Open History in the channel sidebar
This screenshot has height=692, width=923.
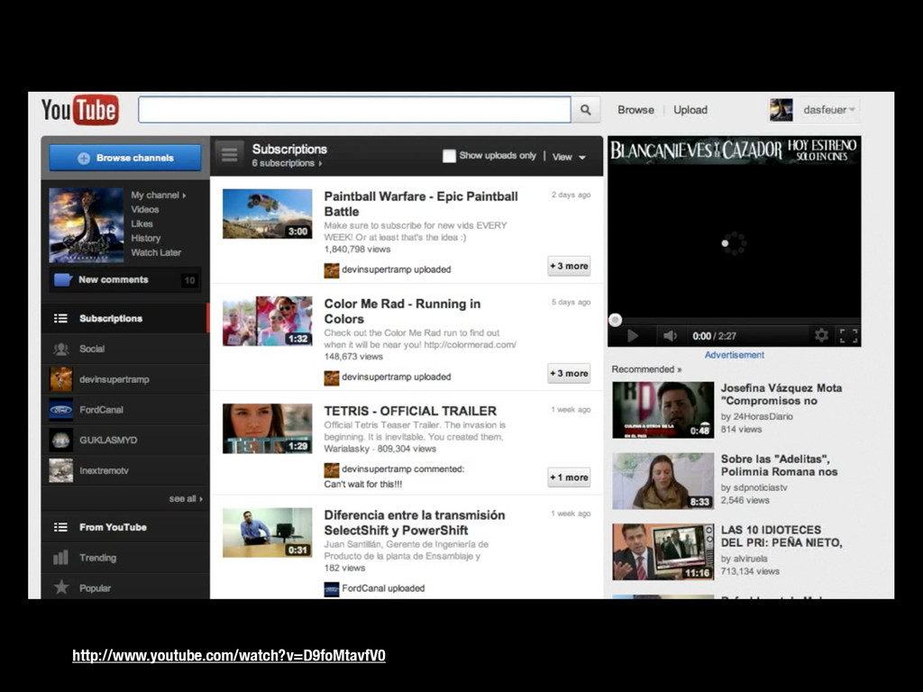(x=145, y=238)
